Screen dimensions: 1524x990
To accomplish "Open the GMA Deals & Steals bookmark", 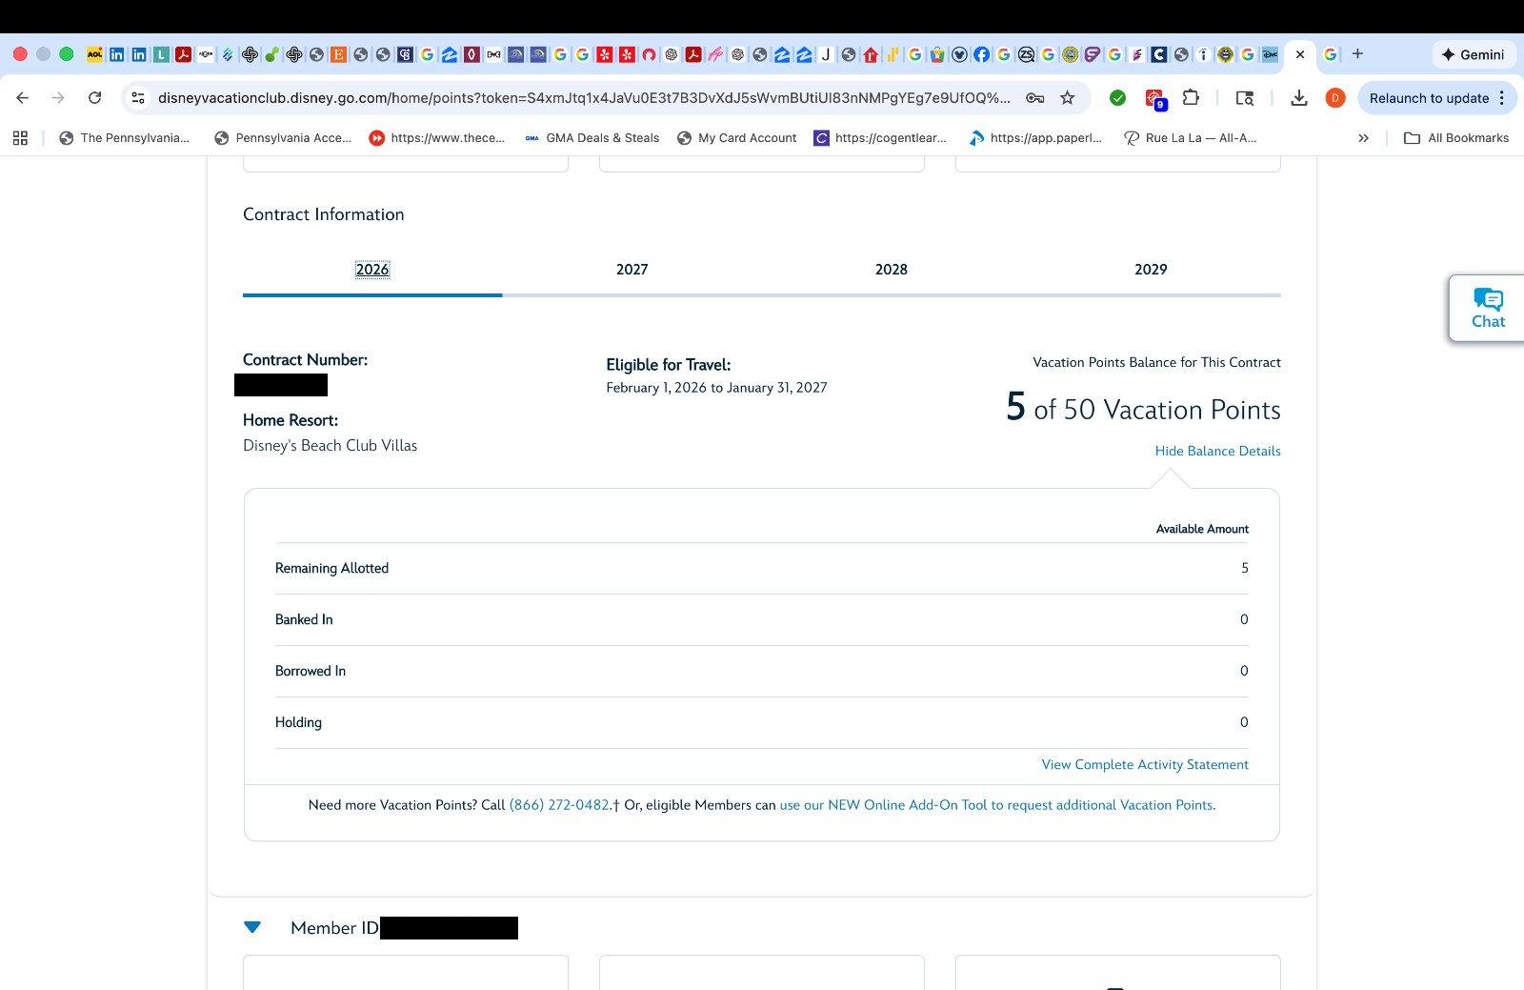I will (x=592, y=138).
